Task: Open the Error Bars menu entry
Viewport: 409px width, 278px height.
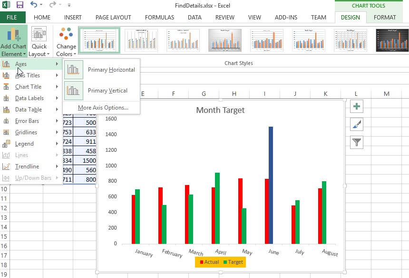Action: coord(31,121)
